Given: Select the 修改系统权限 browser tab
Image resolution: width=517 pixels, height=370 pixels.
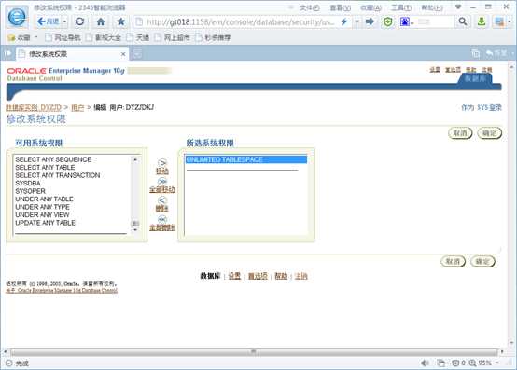Looking at the screenshot, I should pos(71,54).
